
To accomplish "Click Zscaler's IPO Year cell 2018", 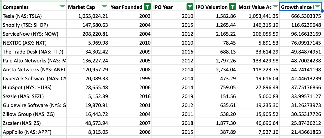I will pos(188,123).
